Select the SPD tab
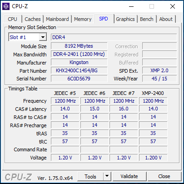Screen dimensions: 184x184 coord(104,19)
